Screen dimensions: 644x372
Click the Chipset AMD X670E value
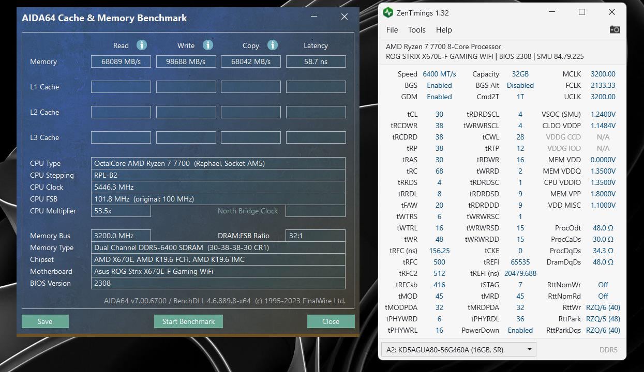pyautogui.click(x=218, y=259)
